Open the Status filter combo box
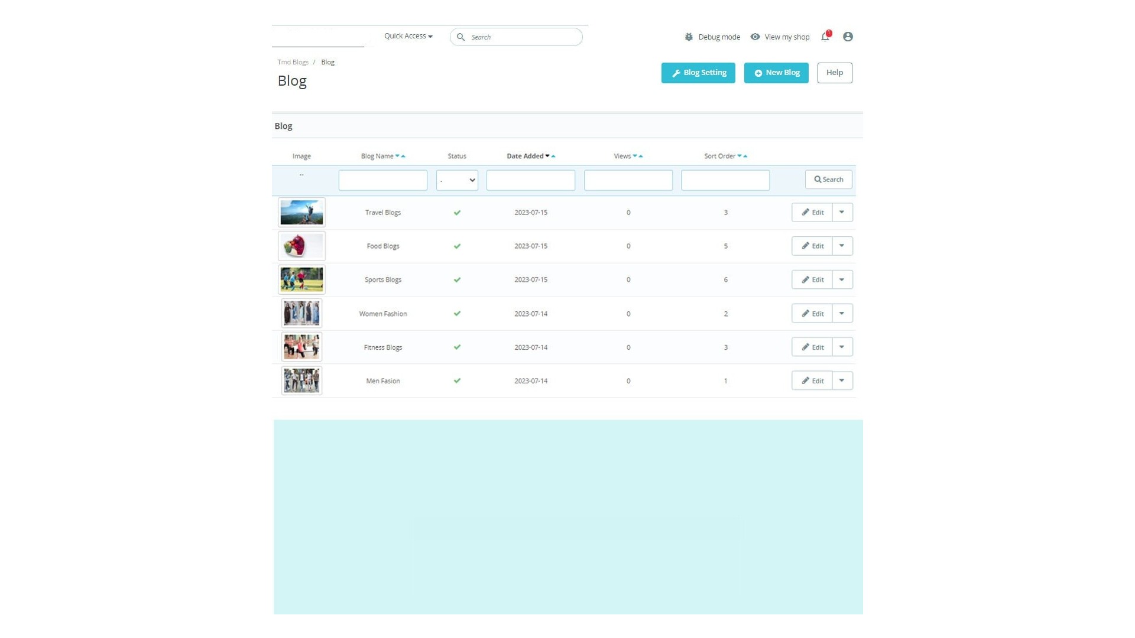The image size is (1135, 638). point(457,180)
